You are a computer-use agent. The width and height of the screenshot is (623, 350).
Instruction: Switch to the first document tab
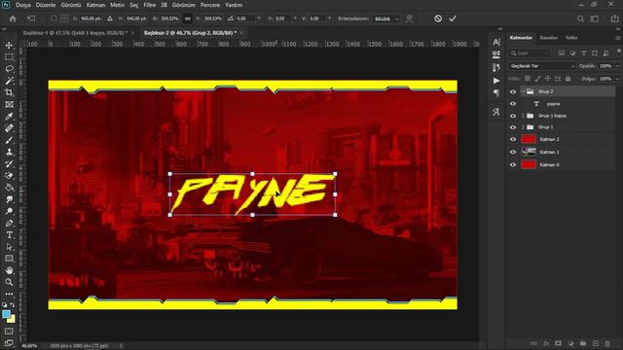75,33
